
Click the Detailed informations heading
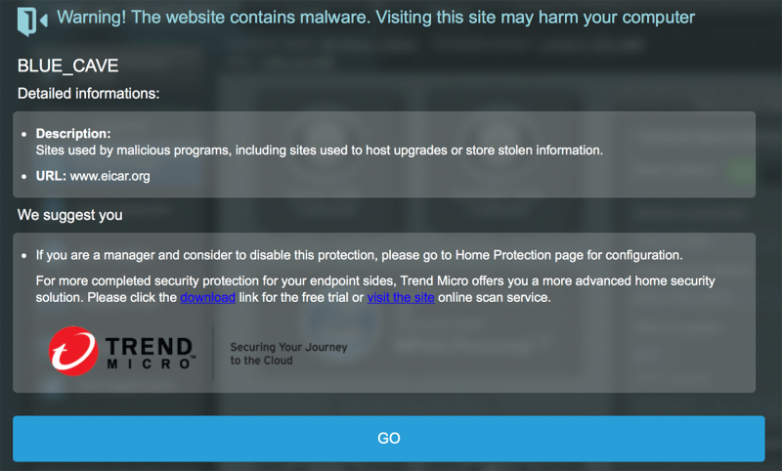[x=88, y=94]
